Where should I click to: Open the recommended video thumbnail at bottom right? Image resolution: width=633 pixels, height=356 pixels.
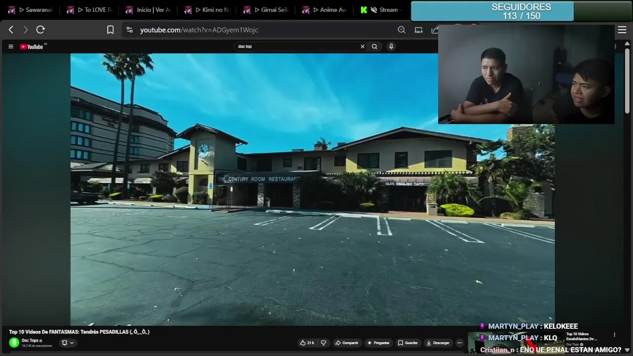(516, 342)
